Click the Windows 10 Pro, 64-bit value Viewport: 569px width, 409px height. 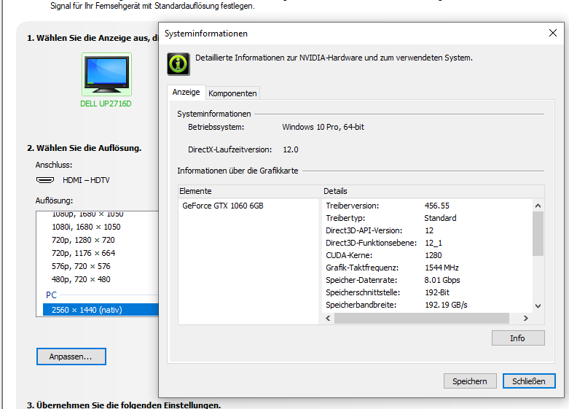pyautogui.click(x=323, y=127)
